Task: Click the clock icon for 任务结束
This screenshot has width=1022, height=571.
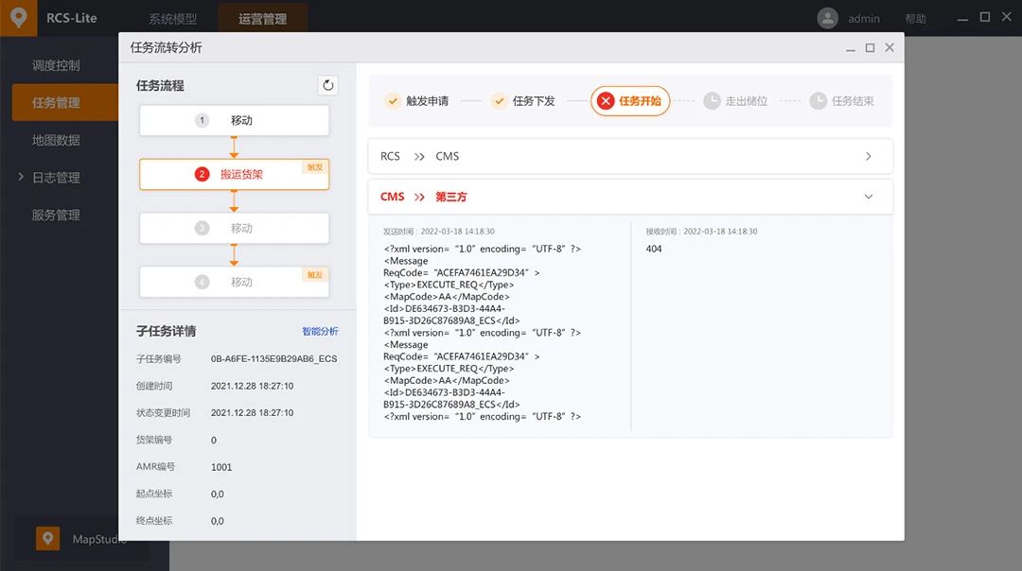Action: pyautogui.click(x=819, y=101)
